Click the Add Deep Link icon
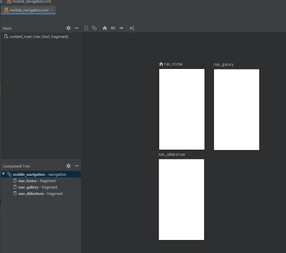 [x=113, y=28]
